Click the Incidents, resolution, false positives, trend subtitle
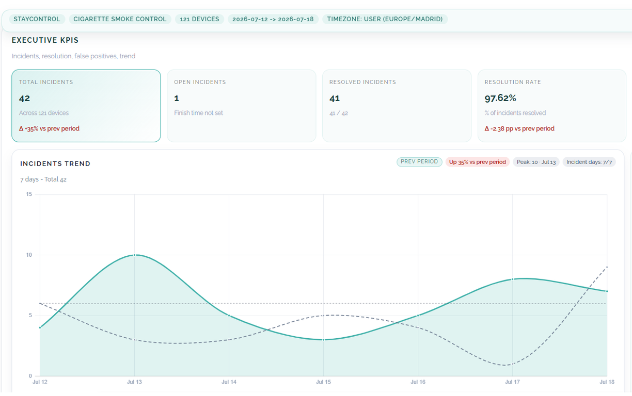This screenshot has width=632, height=396. tap(73, 56)
